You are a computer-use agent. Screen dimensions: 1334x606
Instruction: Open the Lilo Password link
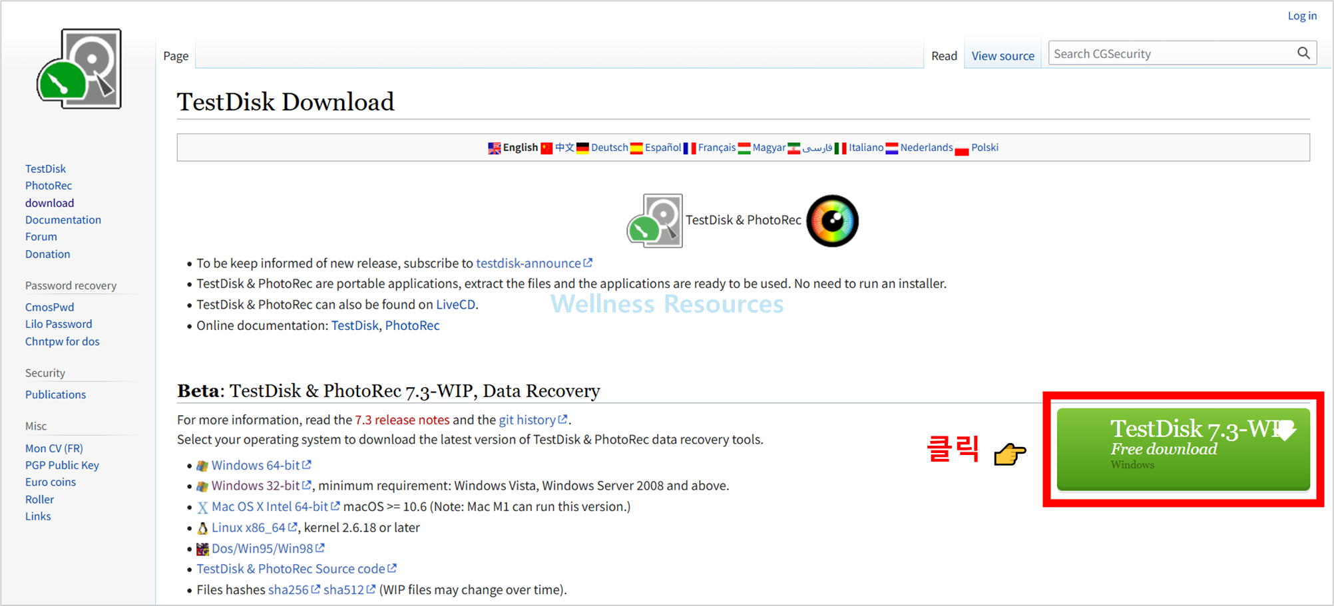[x=59, y=324]
